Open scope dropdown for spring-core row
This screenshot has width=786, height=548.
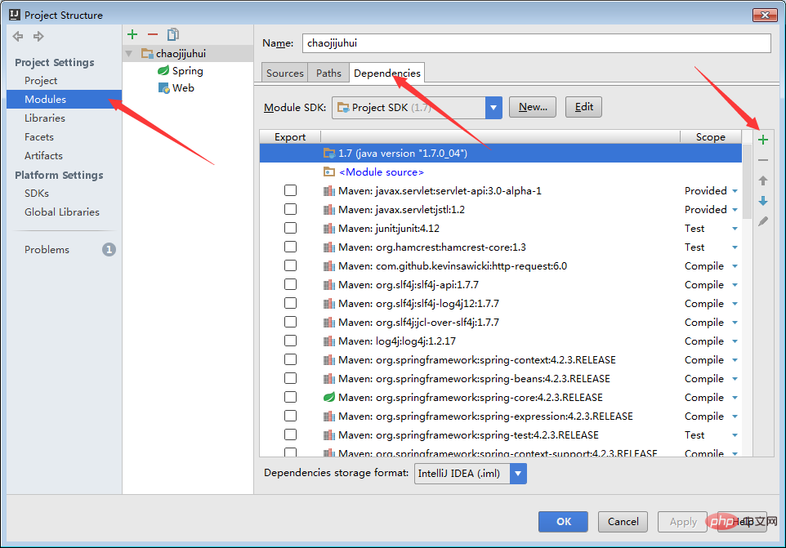735,398
